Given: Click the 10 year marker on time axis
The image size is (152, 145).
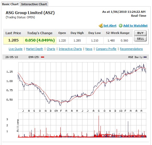Looking at the screenshot, I should coord(121,111).
